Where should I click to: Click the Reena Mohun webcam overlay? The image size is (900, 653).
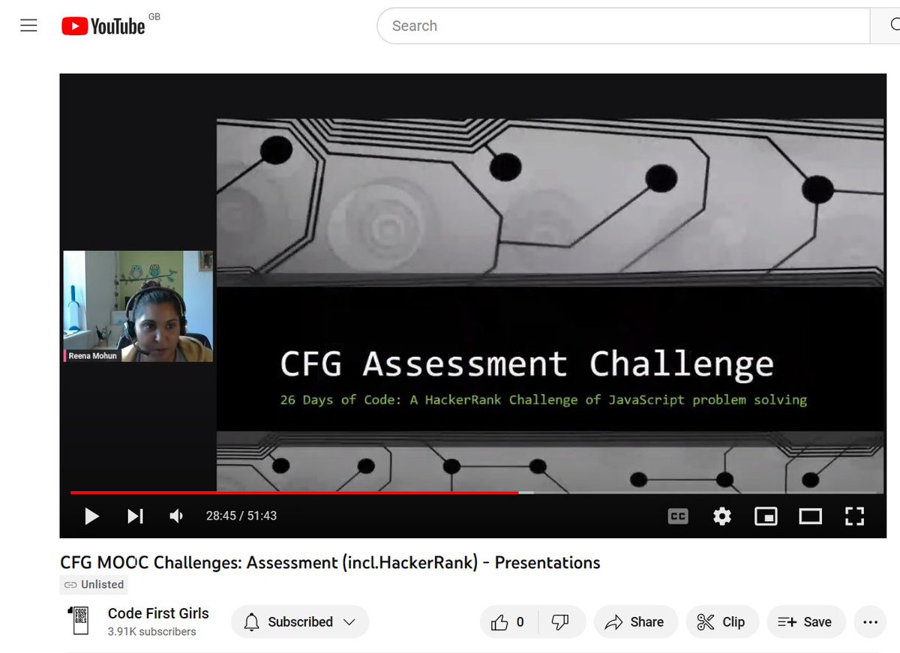tap(138, 306)
